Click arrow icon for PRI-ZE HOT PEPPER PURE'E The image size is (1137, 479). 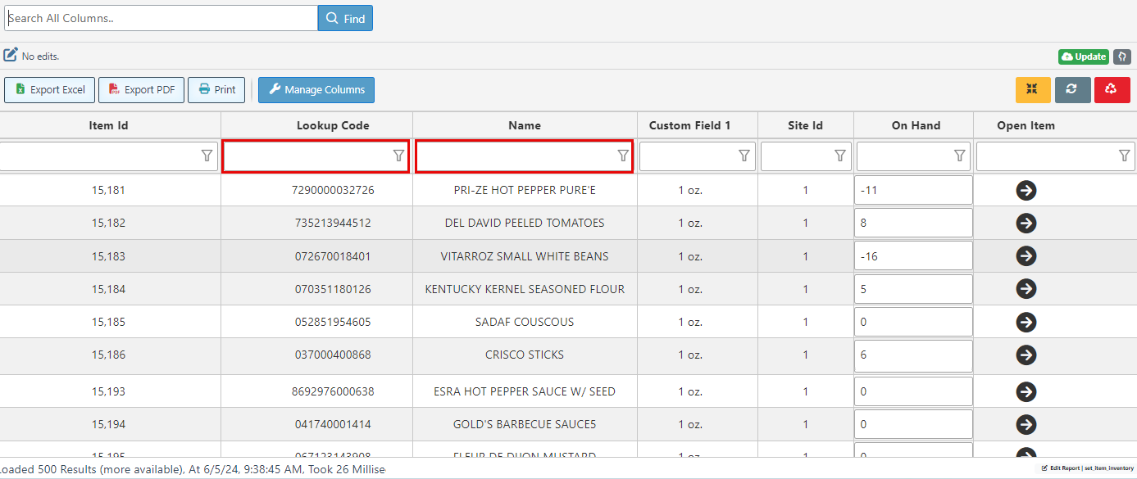click(1026, 190)
